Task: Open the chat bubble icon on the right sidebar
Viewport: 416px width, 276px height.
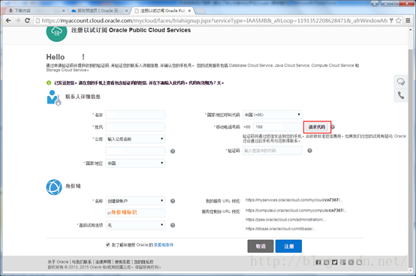Action: coord(401,82)
